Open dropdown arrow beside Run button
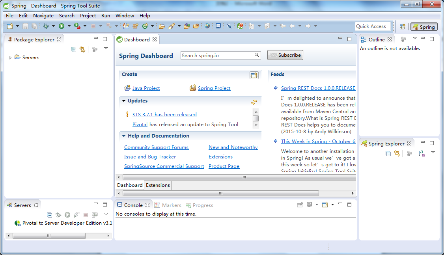This screenshot has height=255, width=444. 69,26
